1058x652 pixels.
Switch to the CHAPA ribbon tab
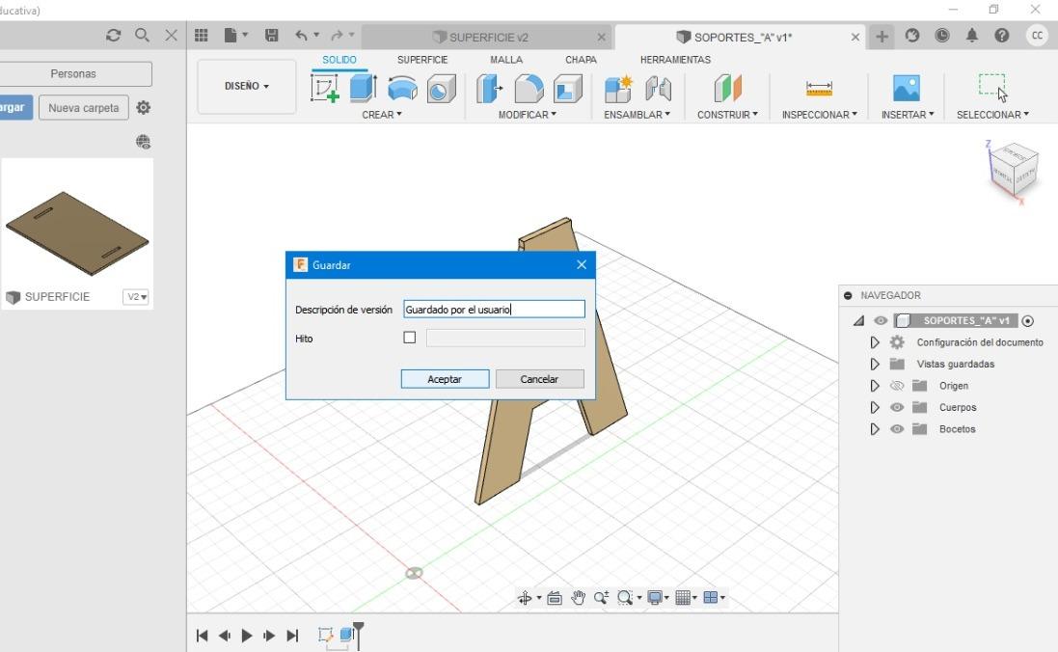[x=581, y=60]
